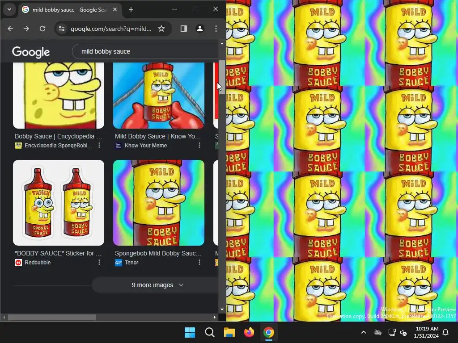Image resolution: width=458 pixels, height=343 pixels.
Task: Click the google.com URL address bar
Action: [111, 29]
